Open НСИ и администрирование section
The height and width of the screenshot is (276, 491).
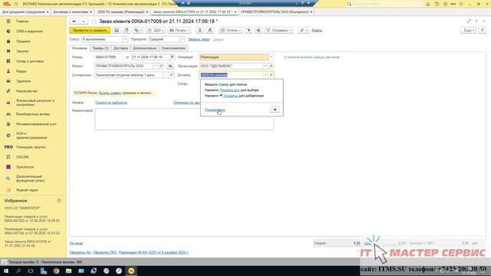tap(31, 136)
